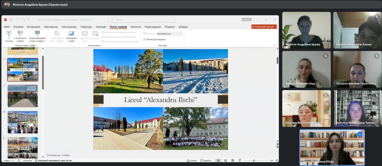Click the main slide area vertical scrollbar

pyautogui.click(x=278, y=60)
